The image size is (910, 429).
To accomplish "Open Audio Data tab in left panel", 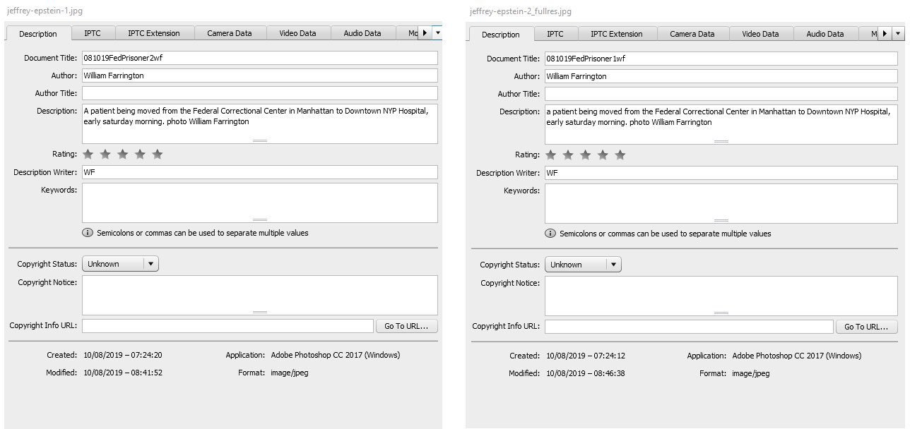I will [362, 33].
